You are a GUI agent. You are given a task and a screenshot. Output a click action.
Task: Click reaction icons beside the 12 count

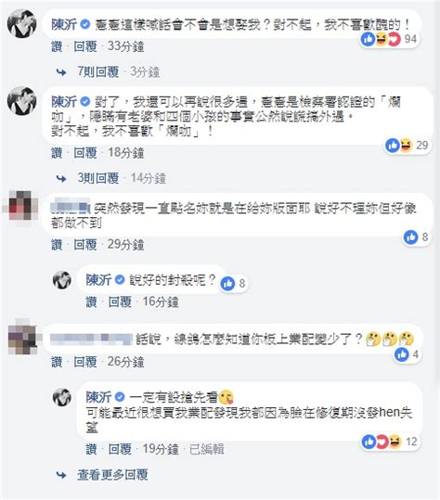pos(382,442)
